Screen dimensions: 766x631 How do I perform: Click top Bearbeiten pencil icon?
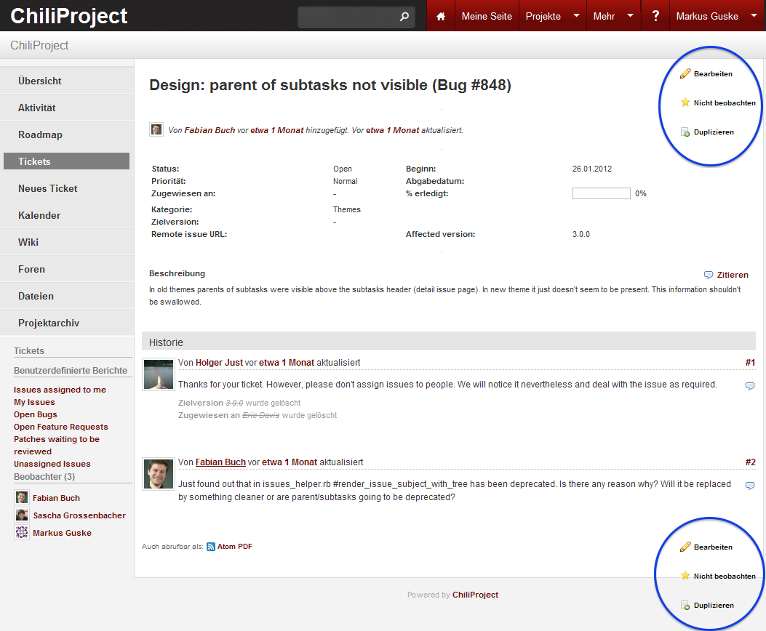point(685,73)
